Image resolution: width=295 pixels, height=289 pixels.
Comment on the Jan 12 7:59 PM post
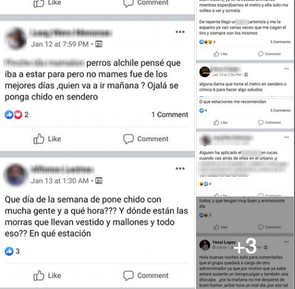pyautogui.click(x=145, y=139)
